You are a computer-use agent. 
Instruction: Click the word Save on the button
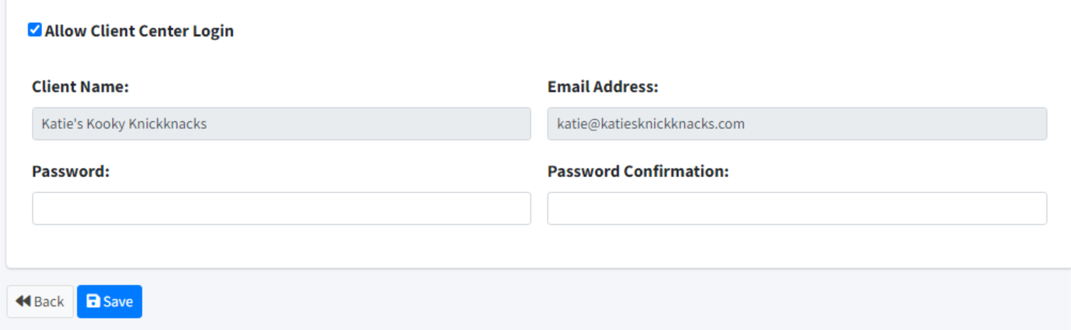click(x=118, y=301)
